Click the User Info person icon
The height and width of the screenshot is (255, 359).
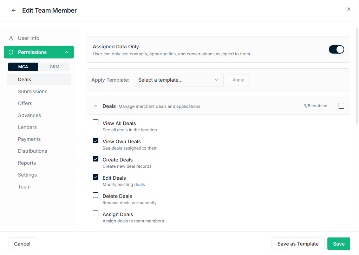(x=11, y=38)
